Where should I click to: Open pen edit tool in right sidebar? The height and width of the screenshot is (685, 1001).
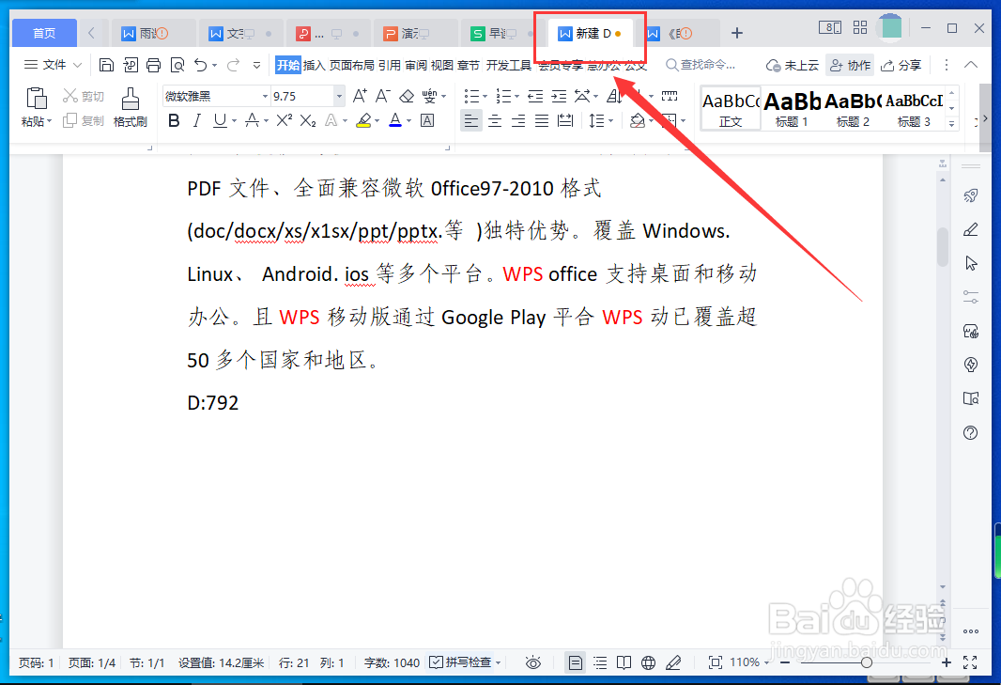[971, 229]
